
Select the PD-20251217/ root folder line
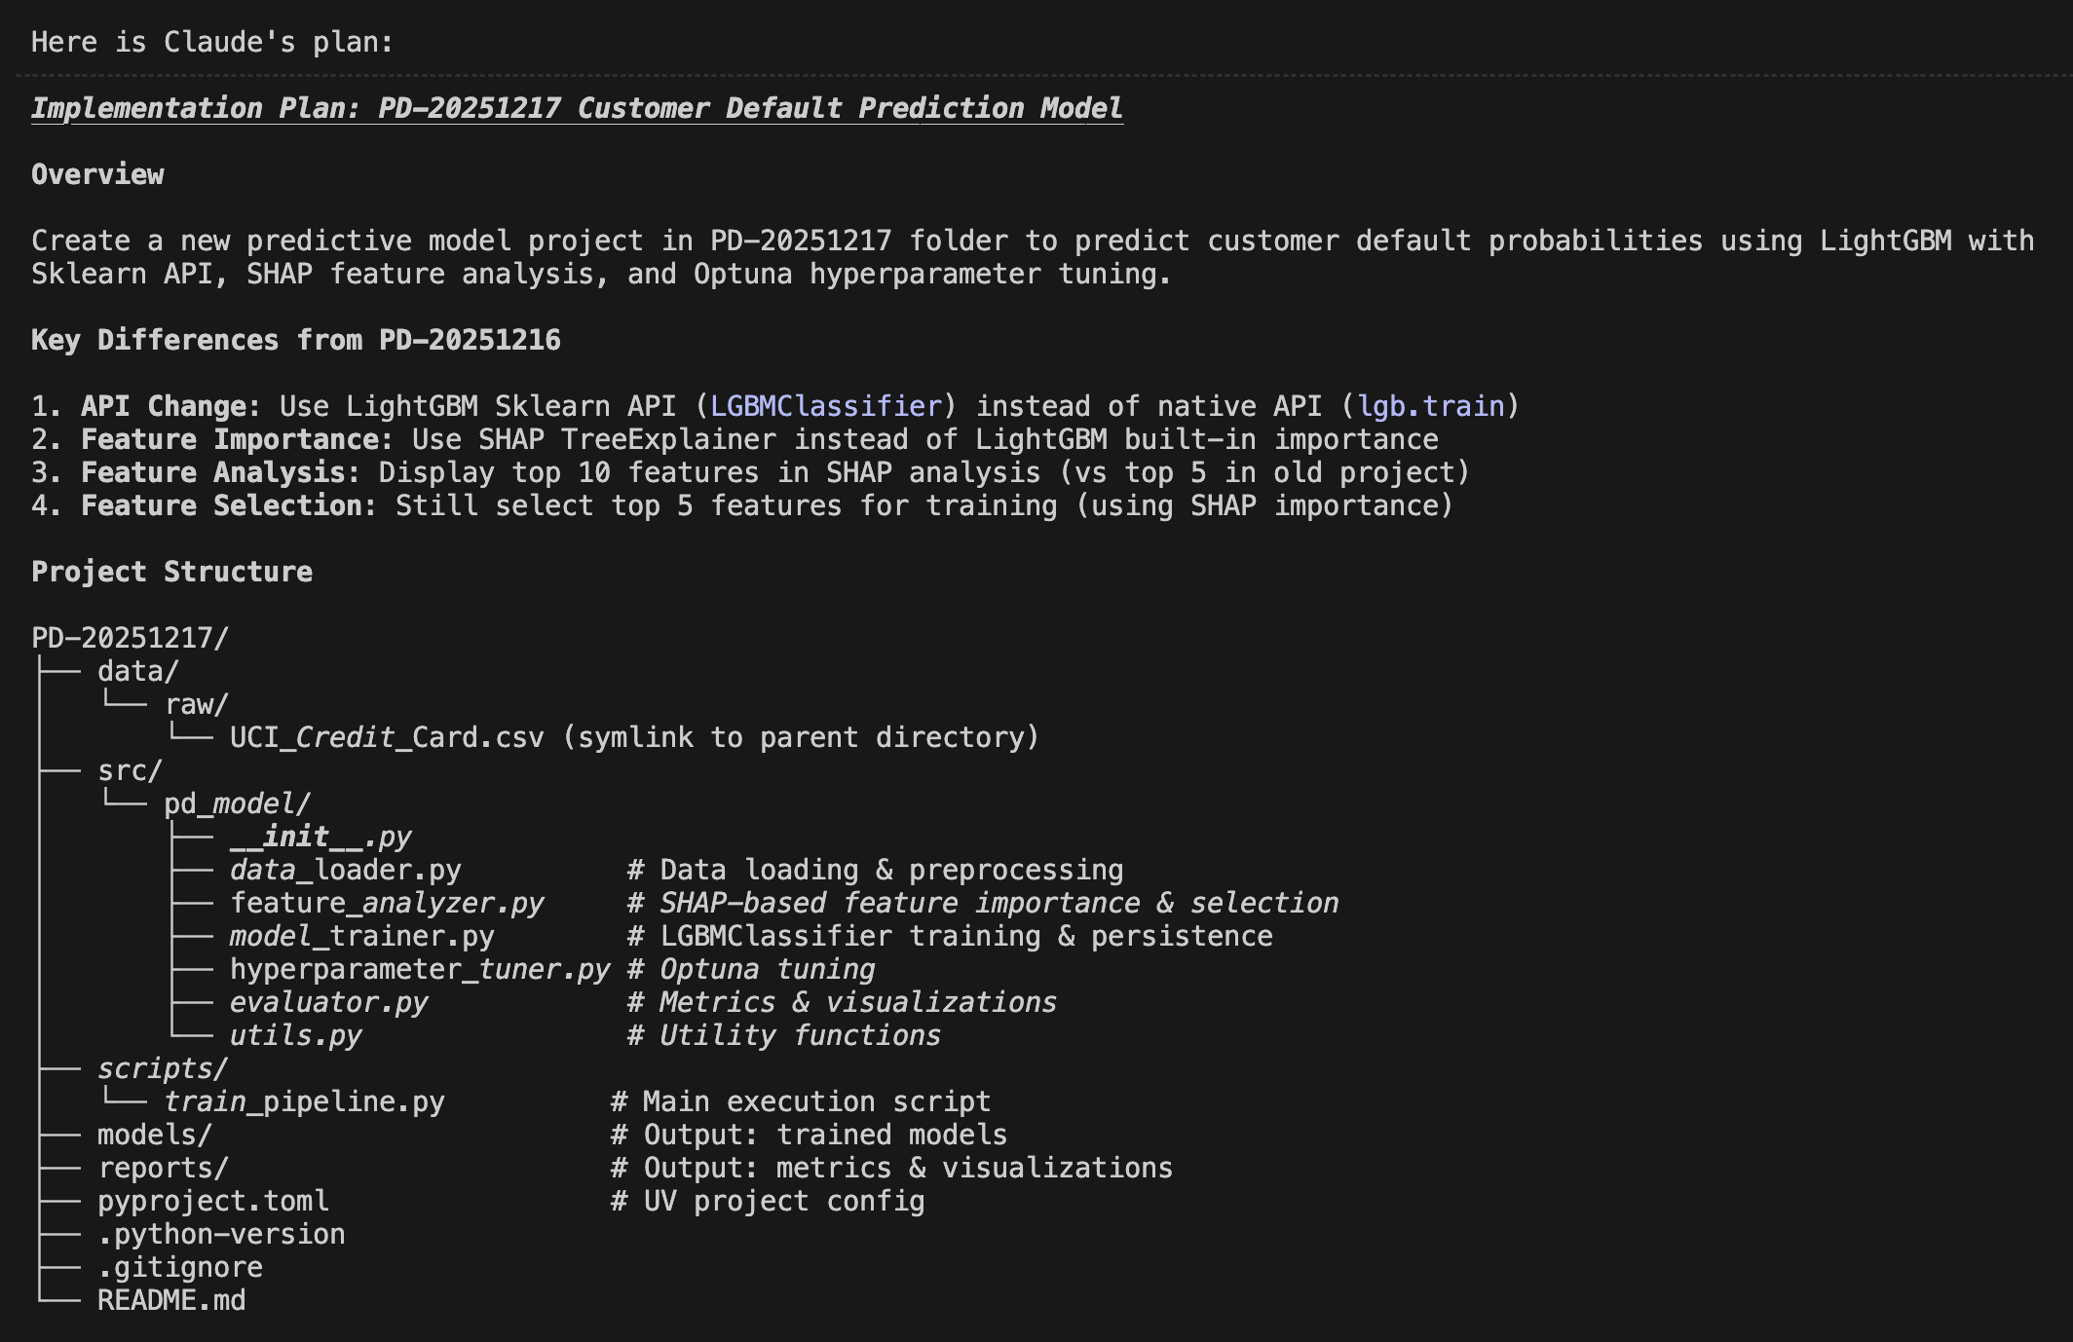pos(130,638)
